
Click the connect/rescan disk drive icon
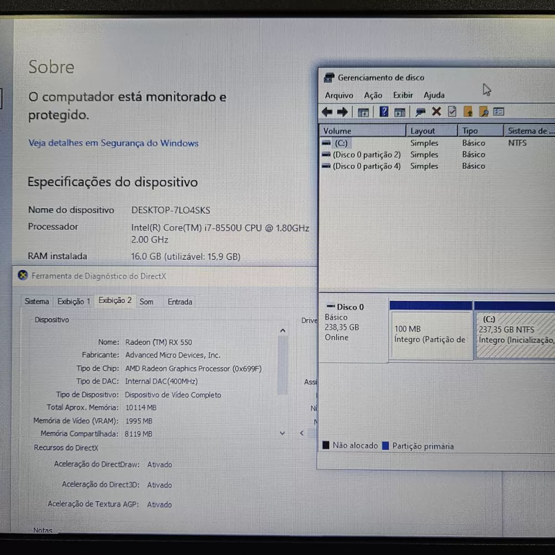coord(420,112)
